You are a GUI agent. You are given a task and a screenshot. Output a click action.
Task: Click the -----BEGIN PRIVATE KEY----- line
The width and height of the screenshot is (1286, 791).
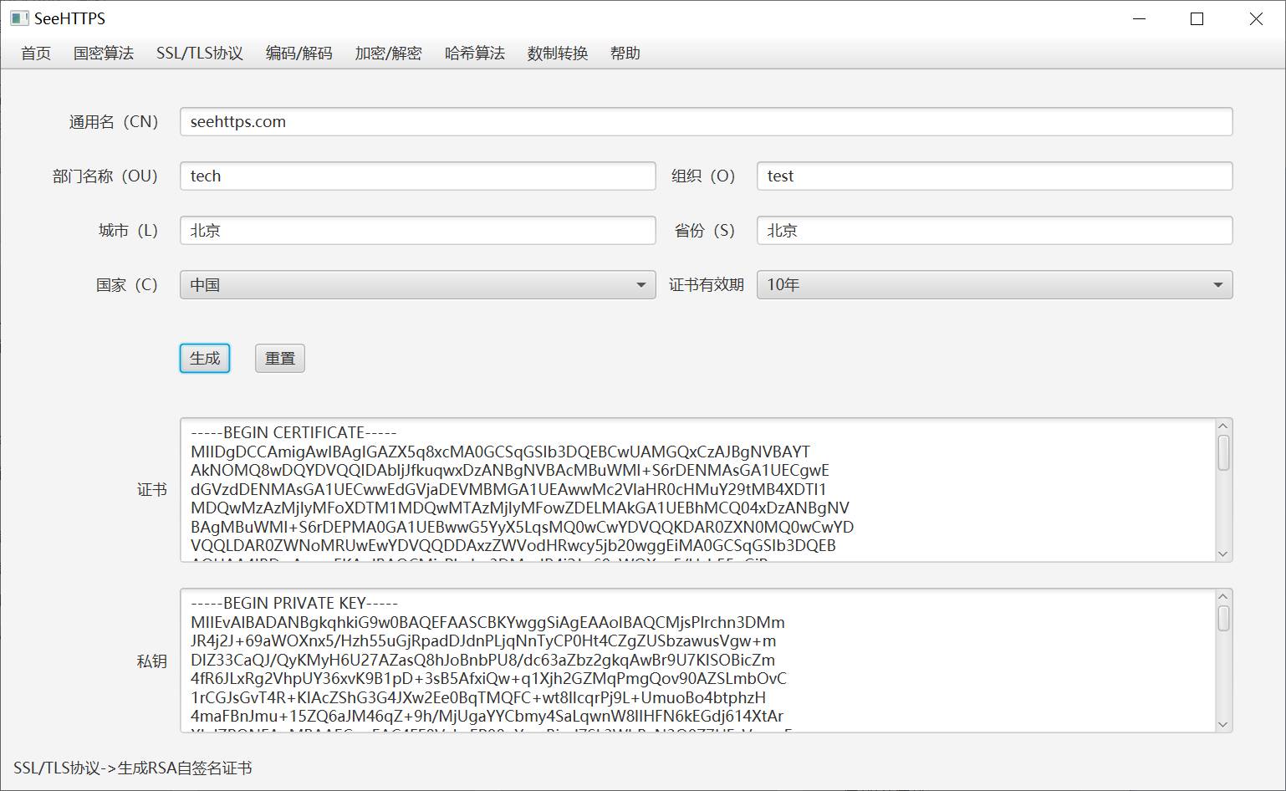point(294,603)
